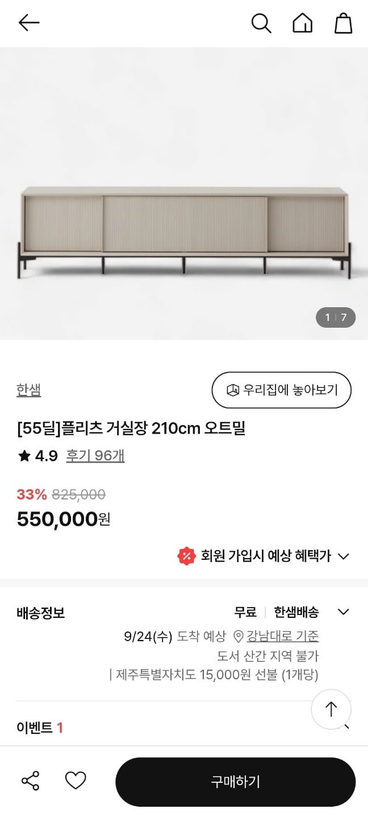This screenshot has width=368, height=813.
Task: Expand 배송정보 details chevron
Action: coord(343,612)
